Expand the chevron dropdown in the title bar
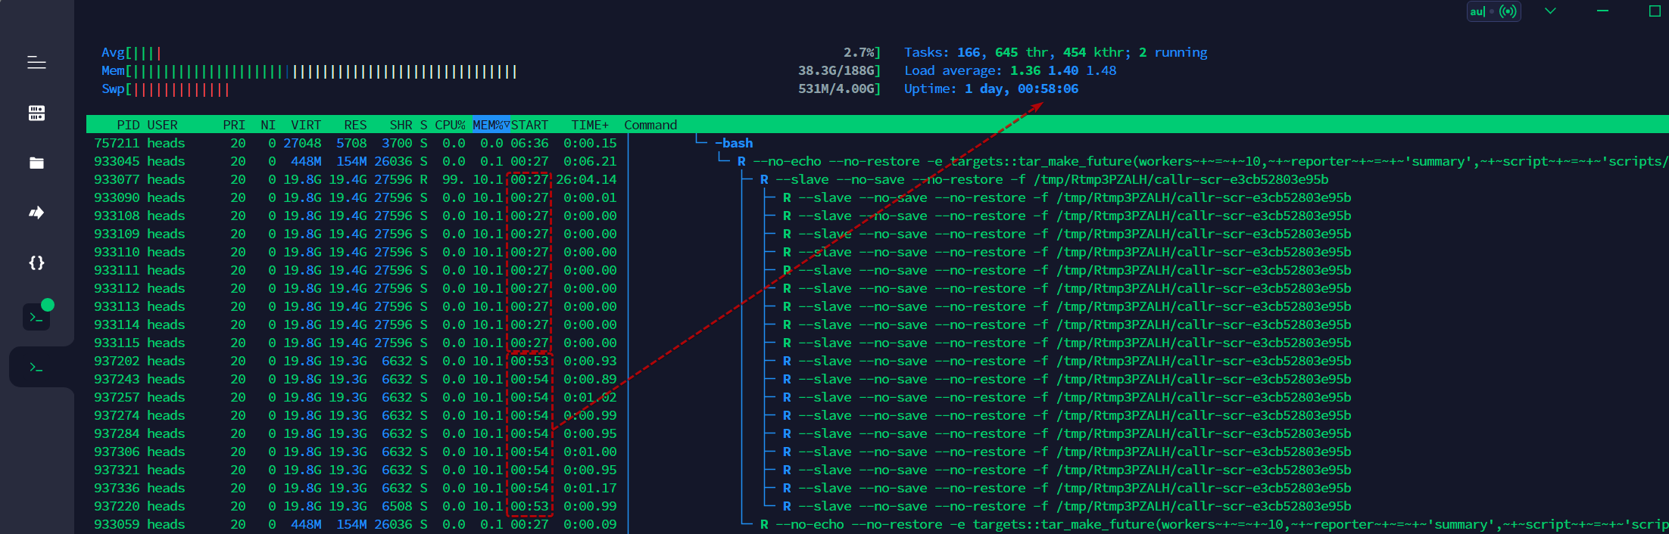This screenshot has width=1669, height=534. click(1550, 11)
